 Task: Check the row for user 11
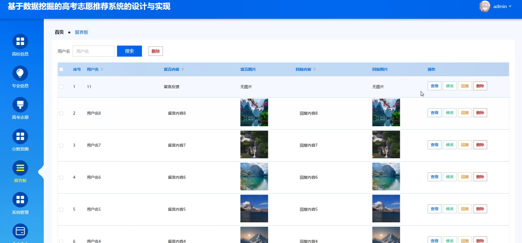61,87
